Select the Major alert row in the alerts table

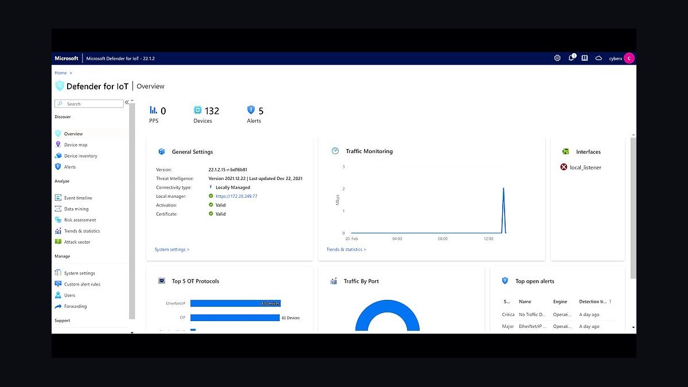pyautogui.click(x=558, y=326)
